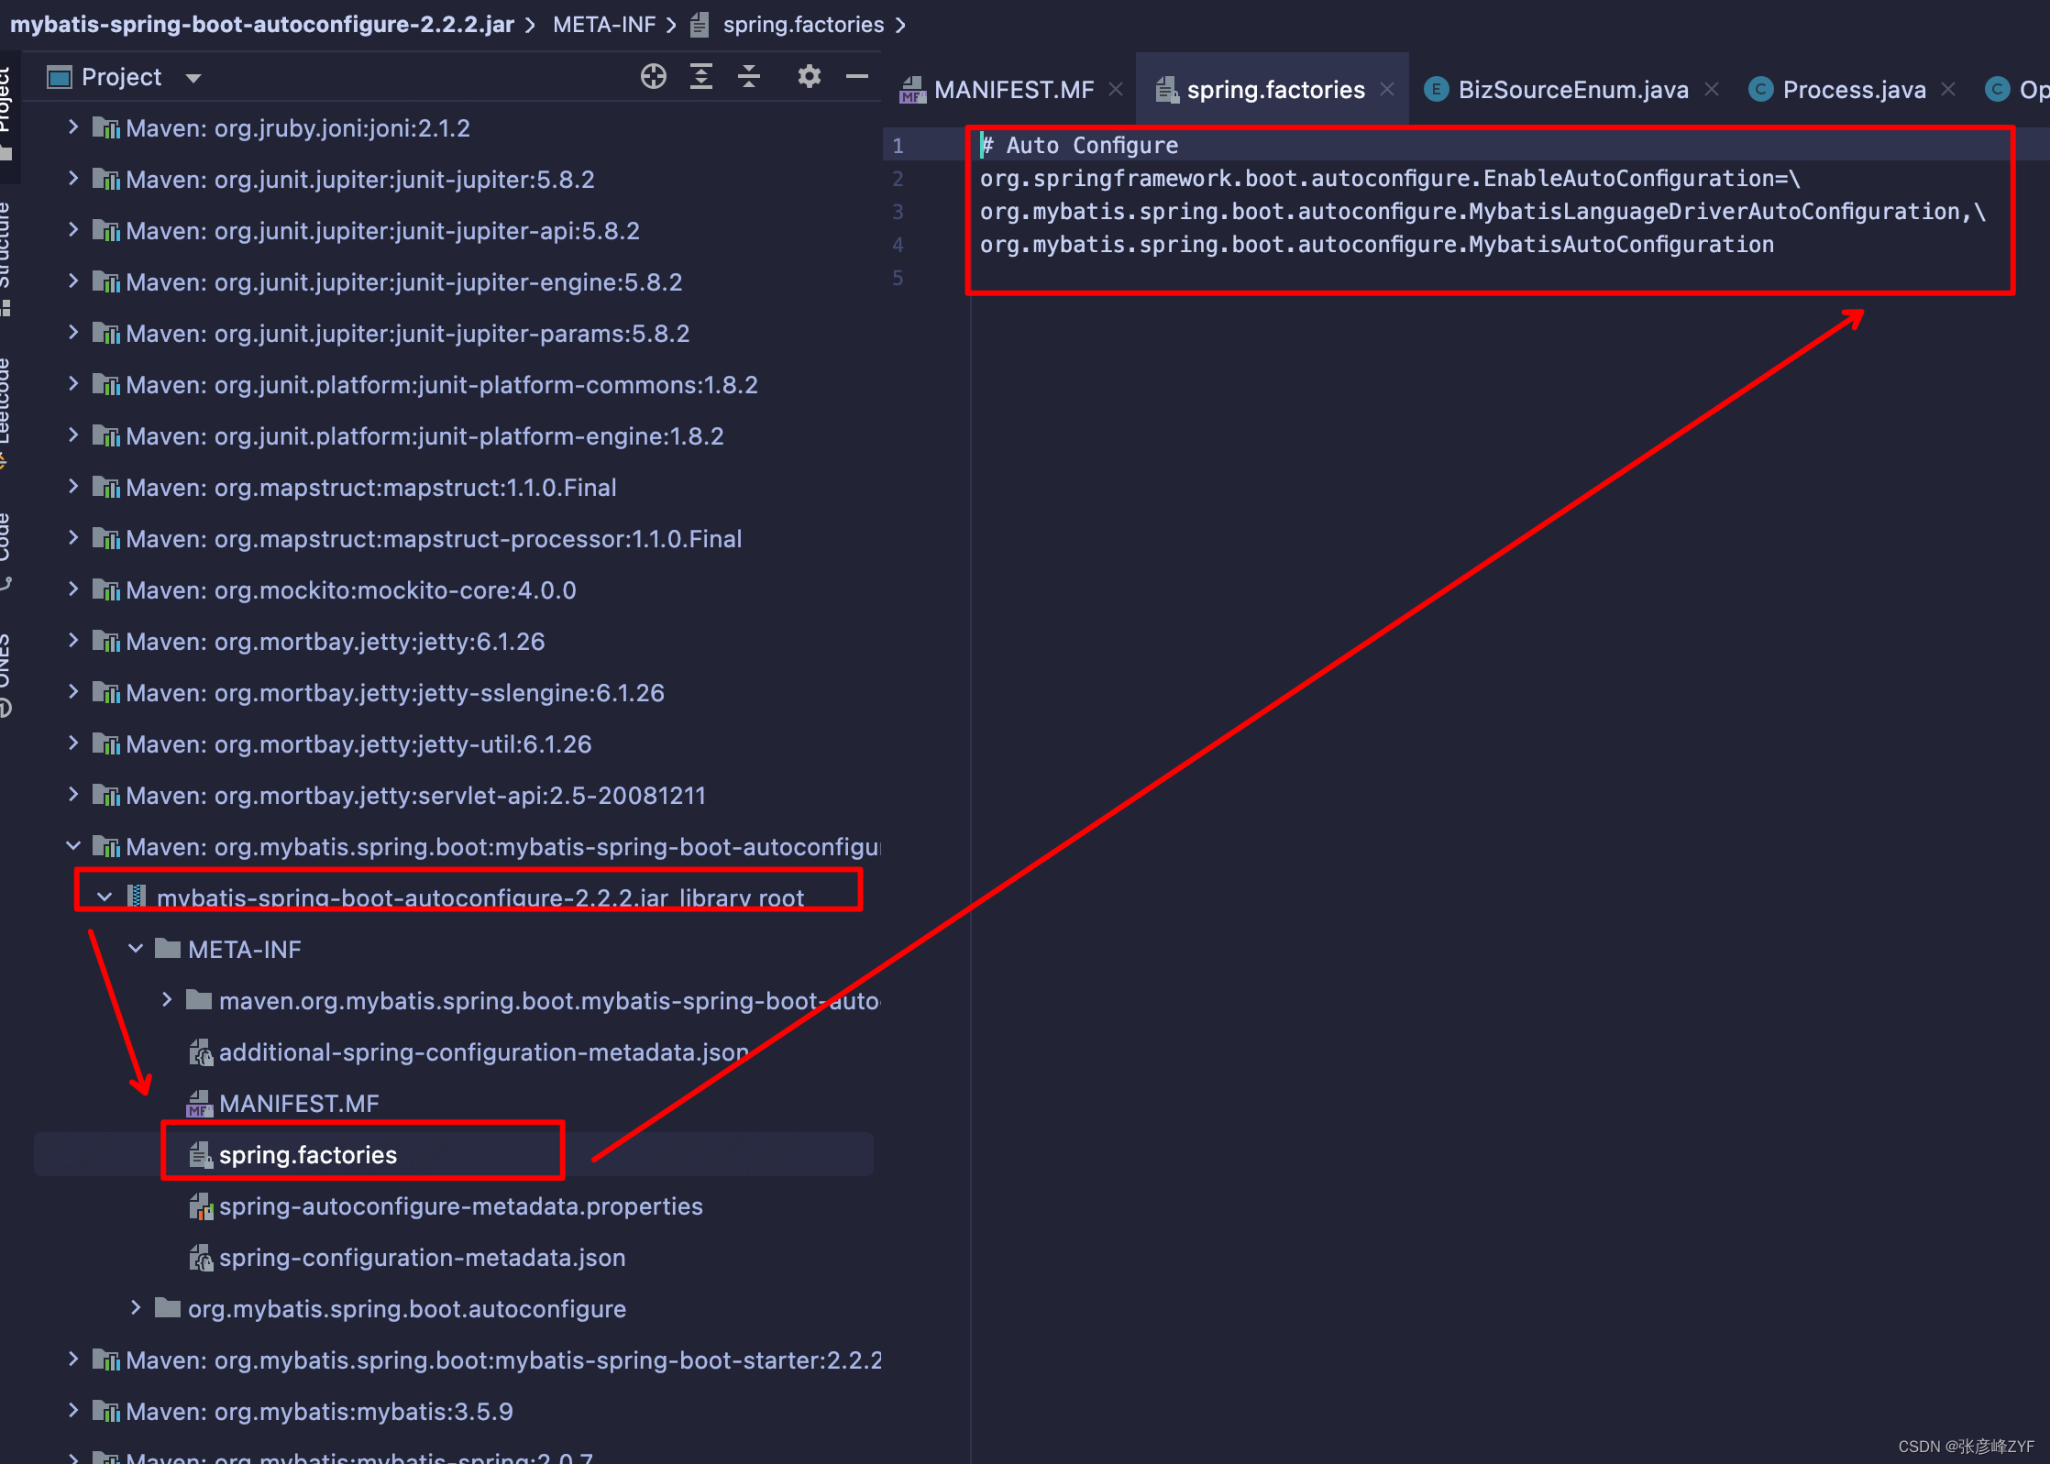Expand maven.org.mybatis.spring.boot folder under META-INF
2050x1464 pixels.
pos(167,1000)
